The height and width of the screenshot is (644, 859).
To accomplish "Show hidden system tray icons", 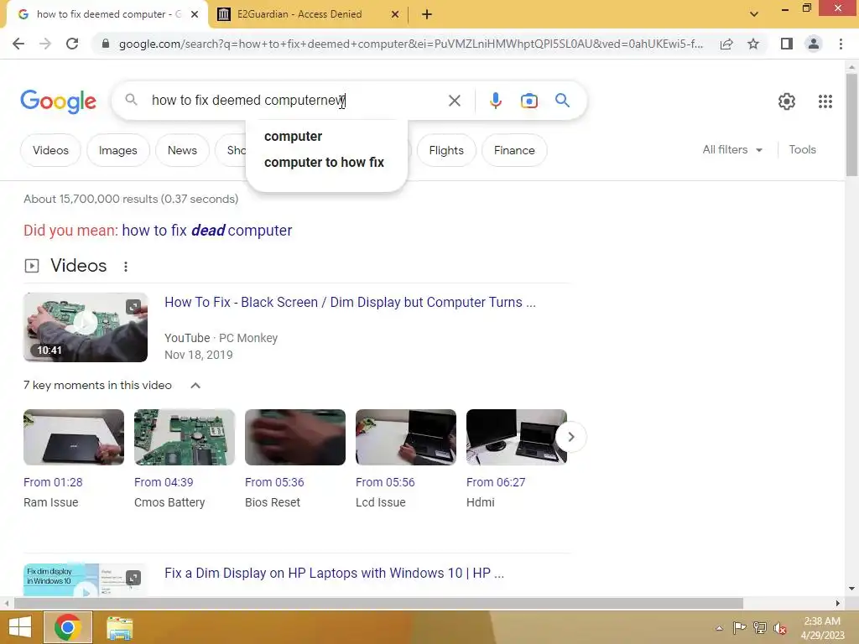I will coord(719,628).
